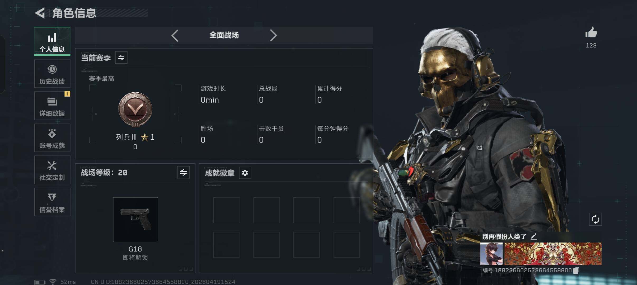Switch to previous mode with left chevron

(x=175, y=35)
